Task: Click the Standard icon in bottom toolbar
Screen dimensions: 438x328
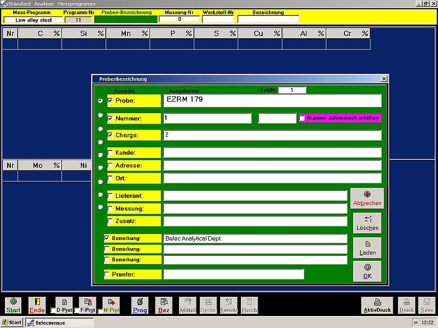Action: click(209, 306)
